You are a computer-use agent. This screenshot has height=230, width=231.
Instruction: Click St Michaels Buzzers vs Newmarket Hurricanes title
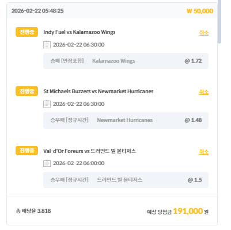click(99, 91)
